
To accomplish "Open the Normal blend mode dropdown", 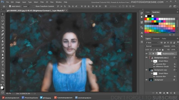I will (154, 46).
